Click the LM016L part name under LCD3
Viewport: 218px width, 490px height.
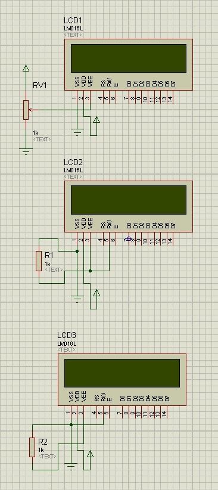[67, 343]
